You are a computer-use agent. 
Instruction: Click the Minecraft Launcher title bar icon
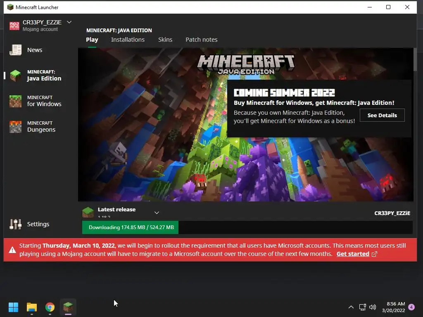point(10,7)
